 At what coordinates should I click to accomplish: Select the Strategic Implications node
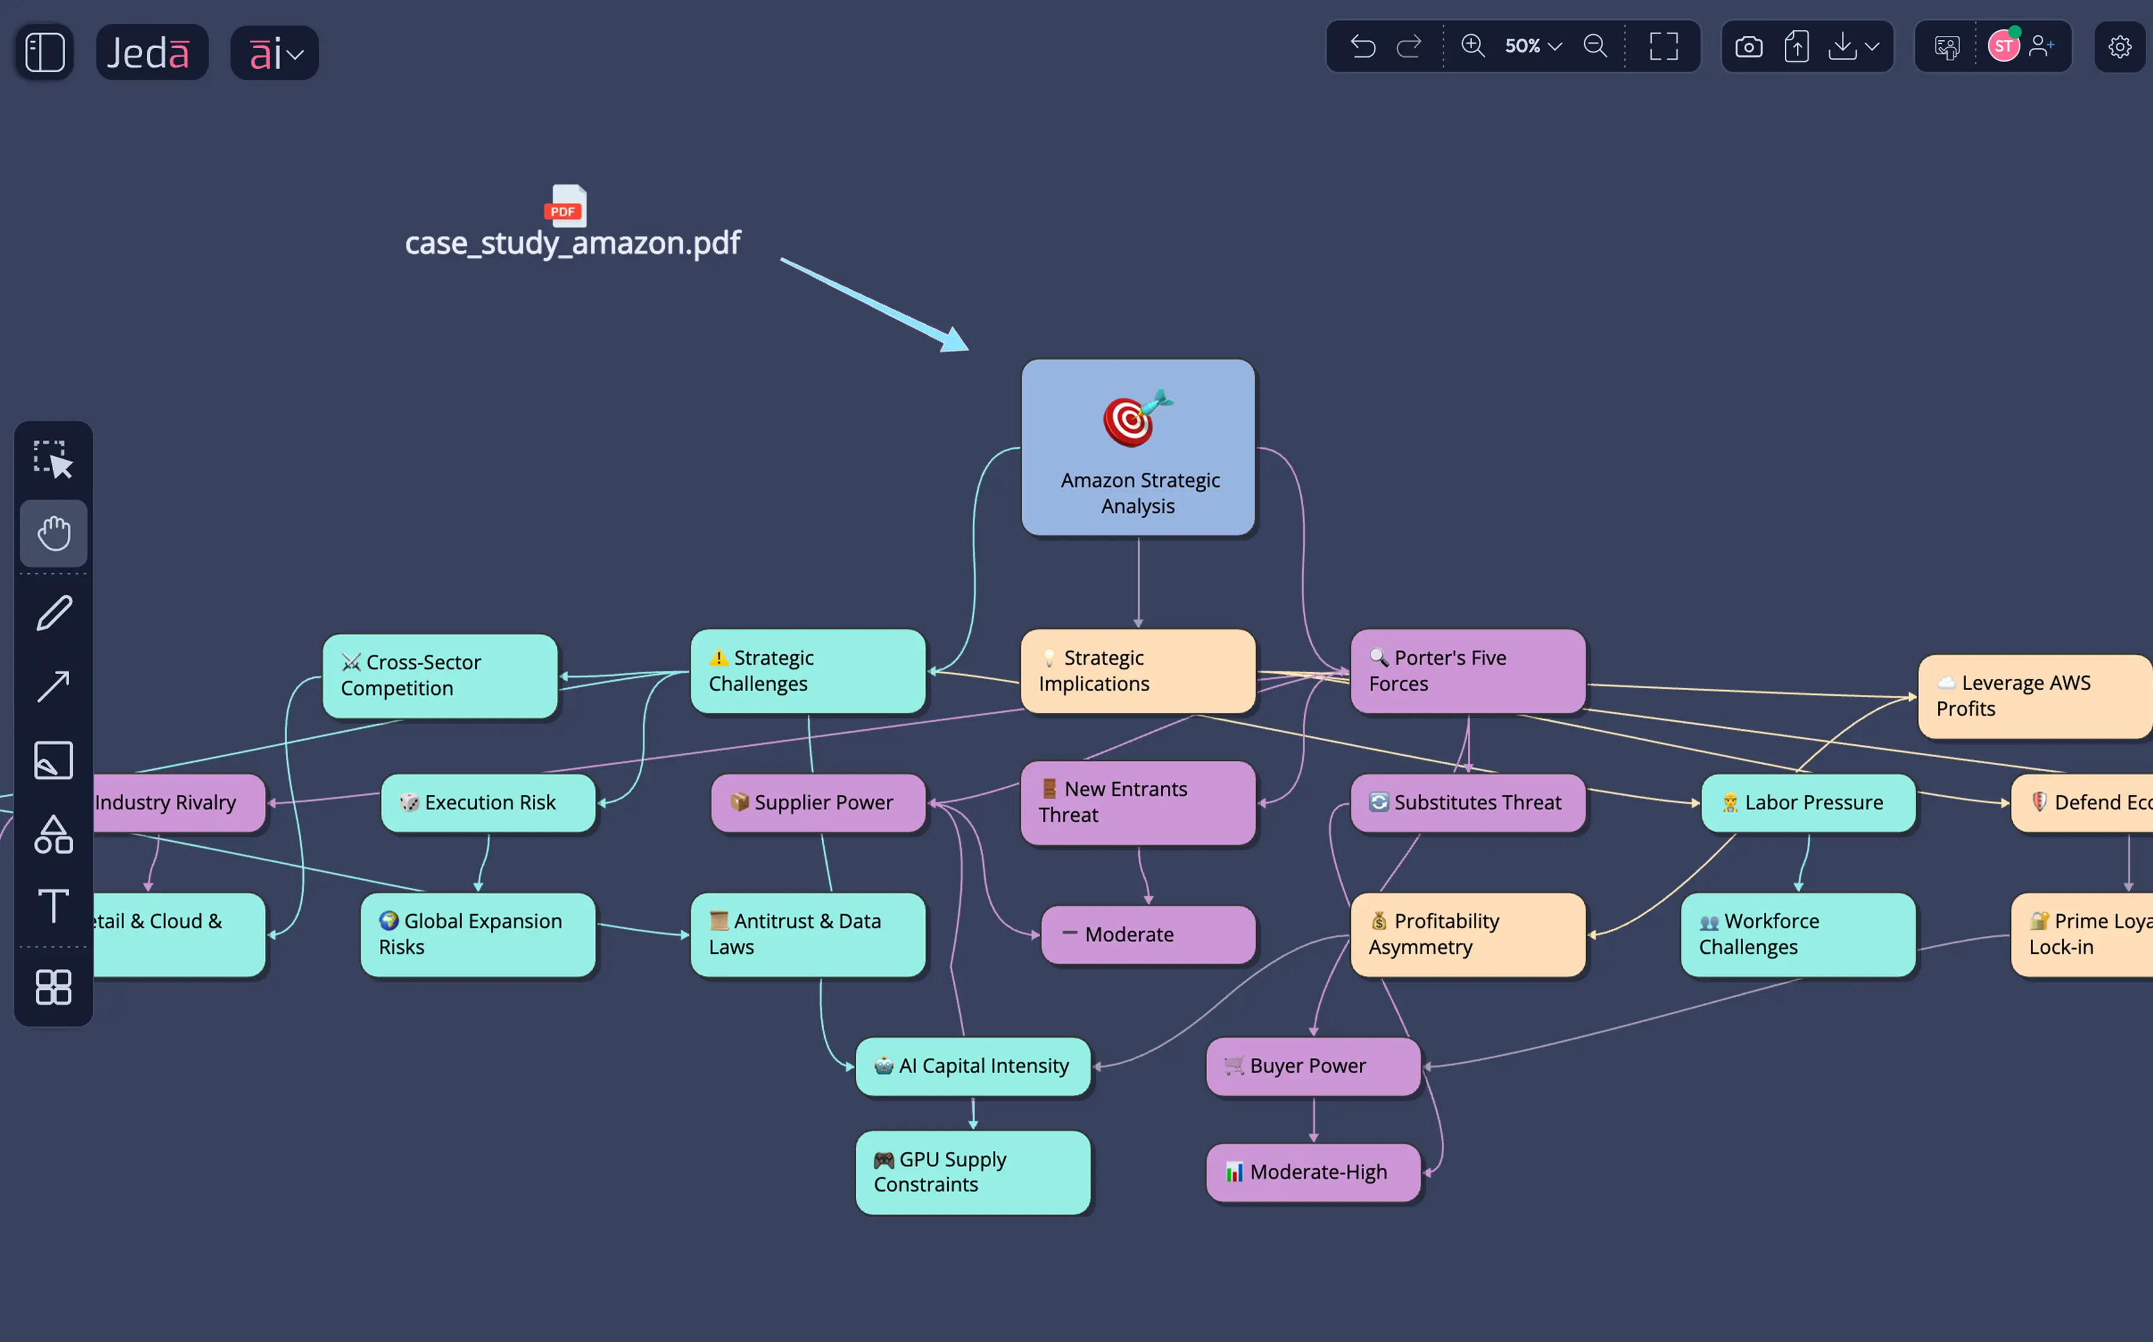point(1138,671)
